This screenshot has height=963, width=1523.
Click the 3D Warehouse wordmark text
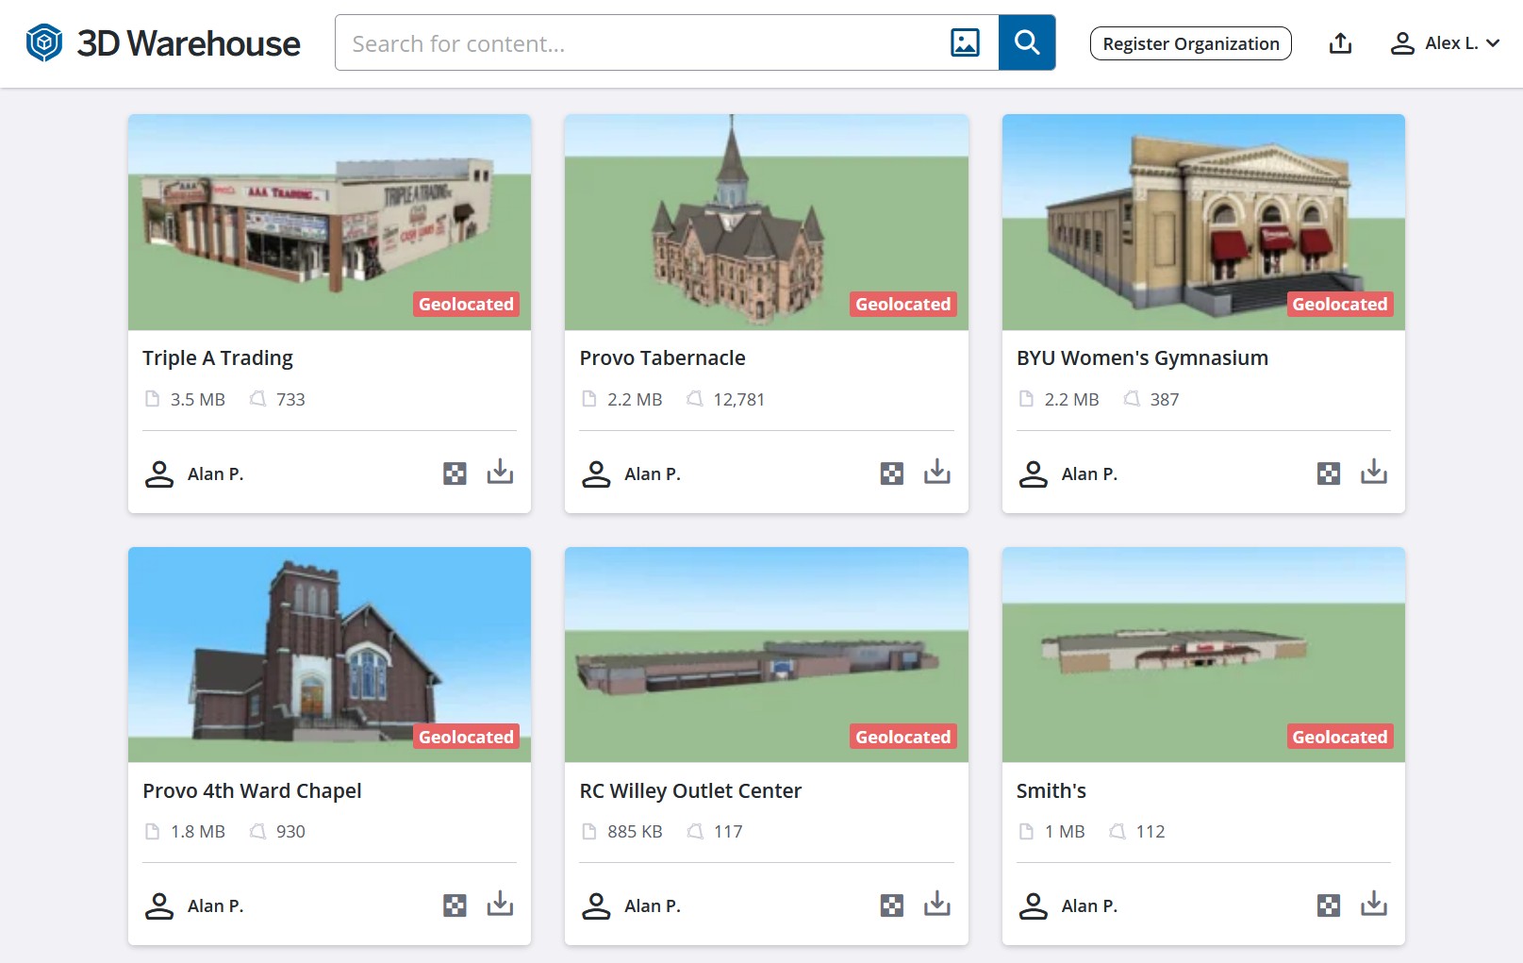(x=189, y=43)
